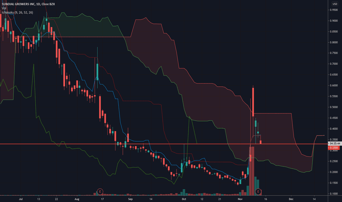Click the 0.3500 price axis label
This screenshot has height=202, width=342.
click(334, 140)
